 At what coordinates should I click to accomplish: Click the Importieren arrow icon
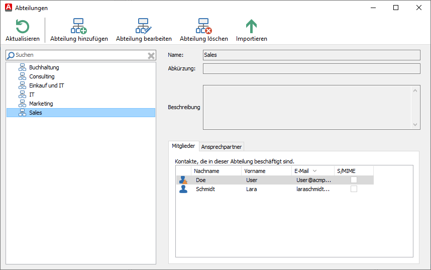pyautogui.click(x=251, y=27)
